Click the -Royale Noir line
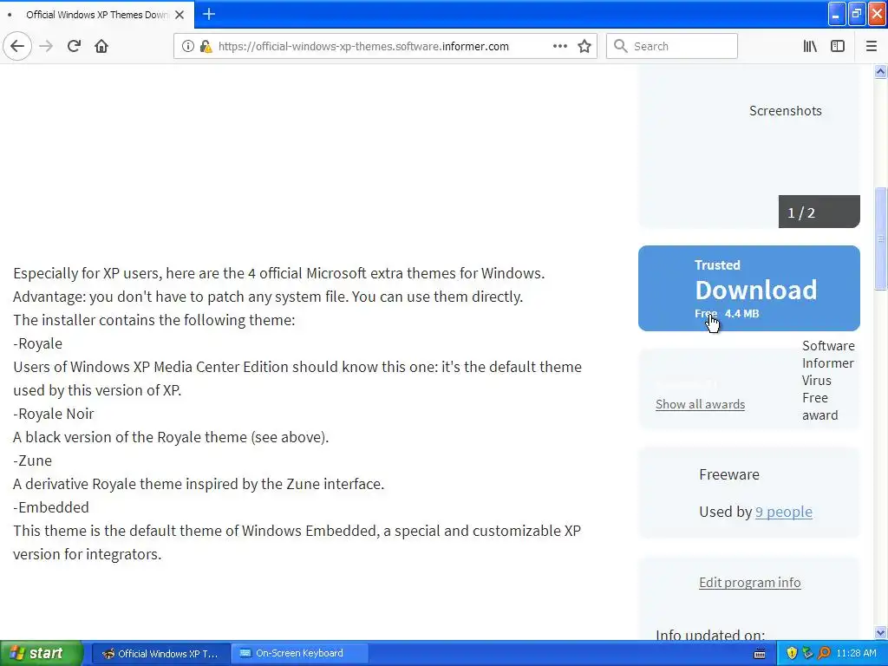This screenshot has height=666, width=888. 54,414
